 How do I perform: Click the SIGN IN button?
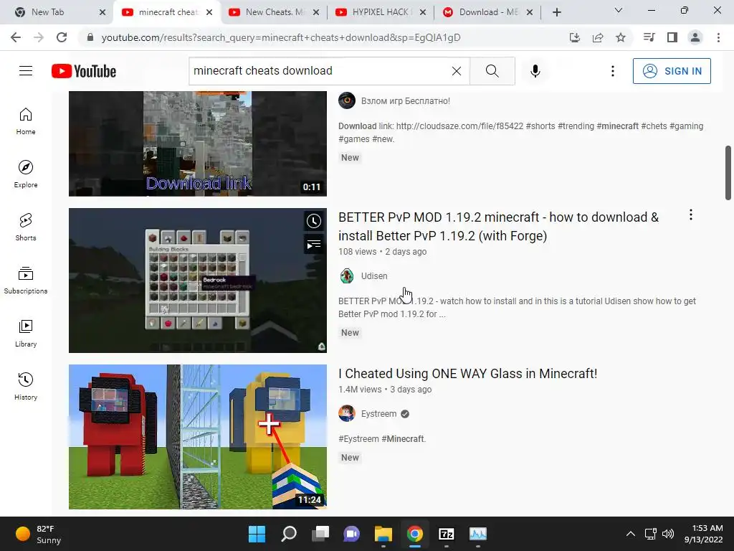672,71
